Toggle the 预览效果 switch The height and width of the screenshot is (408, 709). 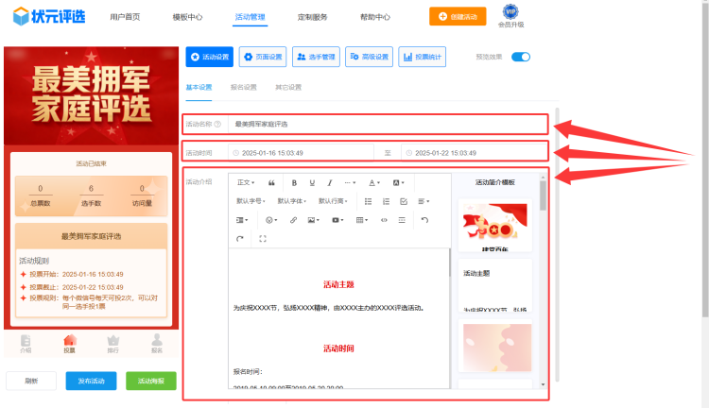coord(521,57)
